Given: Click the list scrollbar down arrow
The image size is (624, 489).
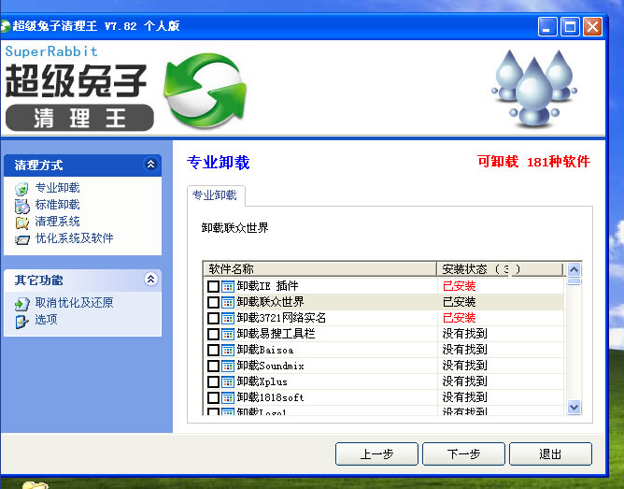Looking at the screenshot, I should tap(574, 408).
